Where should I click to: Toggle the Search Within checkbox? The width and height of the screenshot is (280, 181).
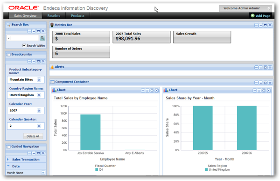click(24, 45)
